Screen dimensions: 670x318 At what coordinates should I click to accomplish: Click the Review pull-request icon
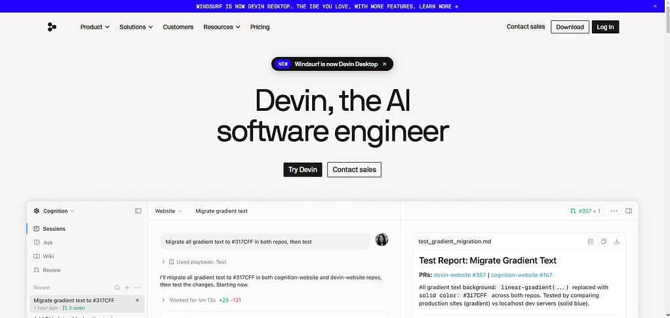[x=36, y=269]
